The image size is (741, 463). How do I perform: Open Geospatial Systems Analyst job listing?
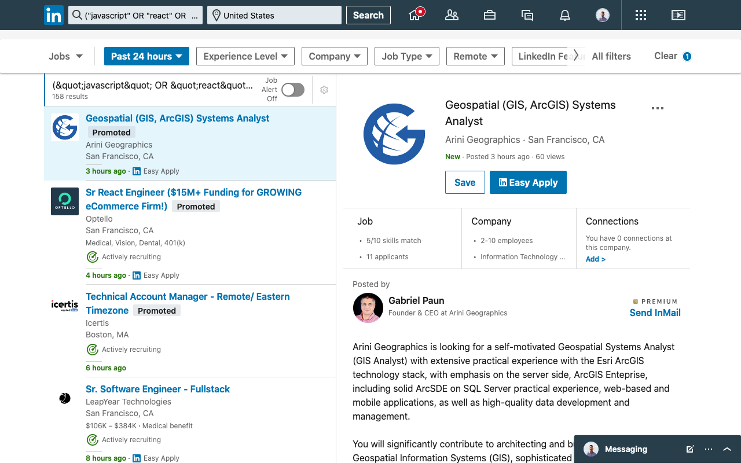click(x=177, y=118)
